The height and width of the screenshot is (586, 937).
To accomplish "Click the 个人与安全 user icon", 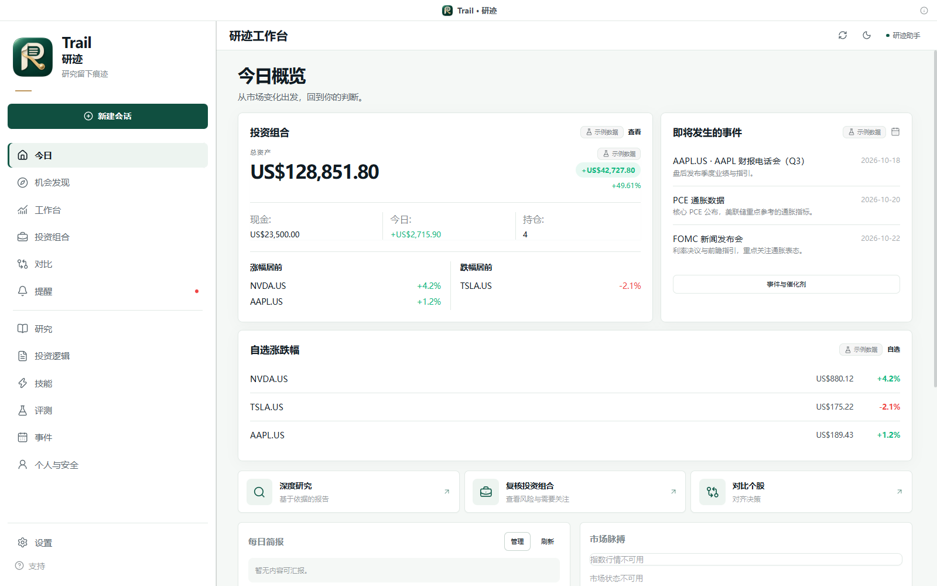I will 23,465.
